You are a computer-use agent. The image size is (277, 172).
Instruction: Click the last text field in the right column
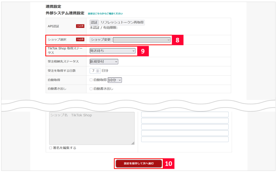pyautogui.click(x=185, y=139)
